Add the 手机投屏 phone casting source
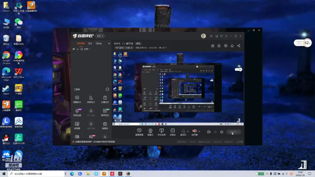The image size is (315, 177). tap(161, 132)
